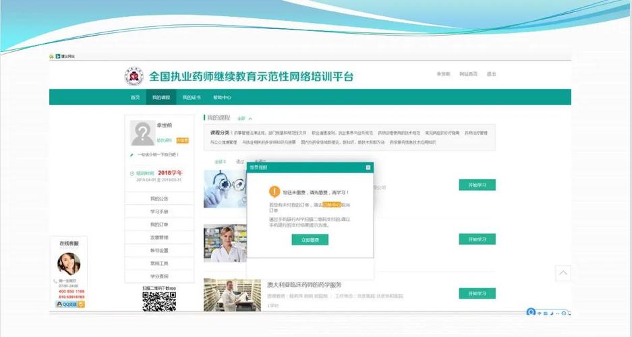The width and height of the screenshot is (632, 337).
Task: Click the username link in the top header
Action: (x=443, y=74)
